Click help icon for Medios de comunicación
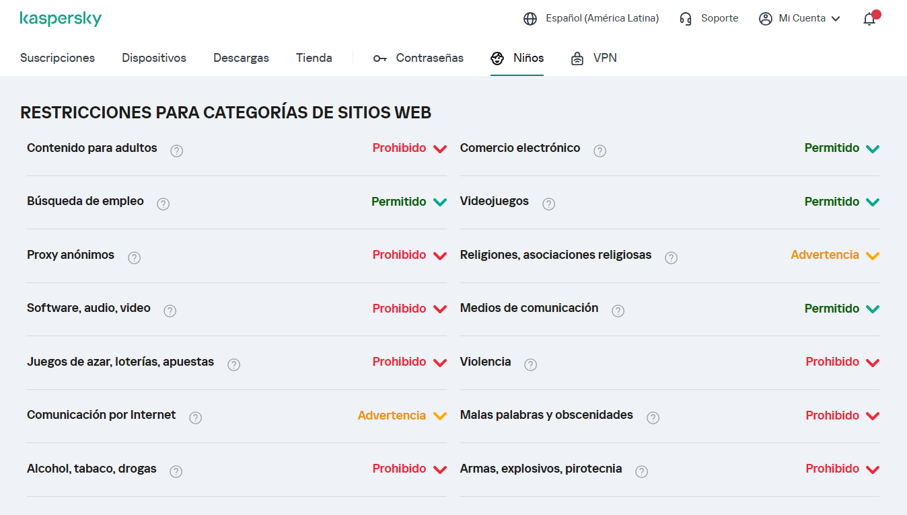The image size is (907, 515). (618, 311)
